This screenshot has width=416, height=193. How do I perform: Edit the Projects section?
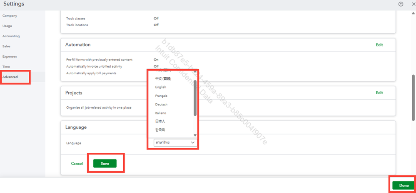[x=379, y=93]
